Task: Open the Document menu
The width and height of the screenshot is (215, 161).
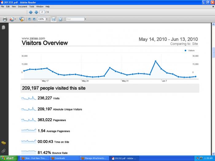Action: tap(22, 6)
